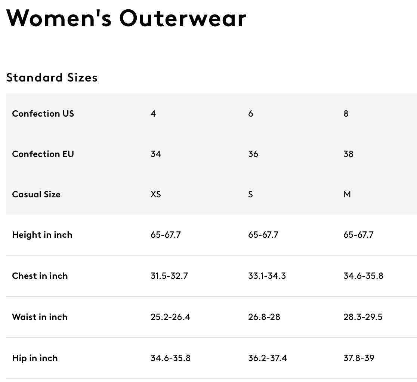417x382 pixels.
Task: Click waist measurement 26.8-28
Action: (264, 317)
